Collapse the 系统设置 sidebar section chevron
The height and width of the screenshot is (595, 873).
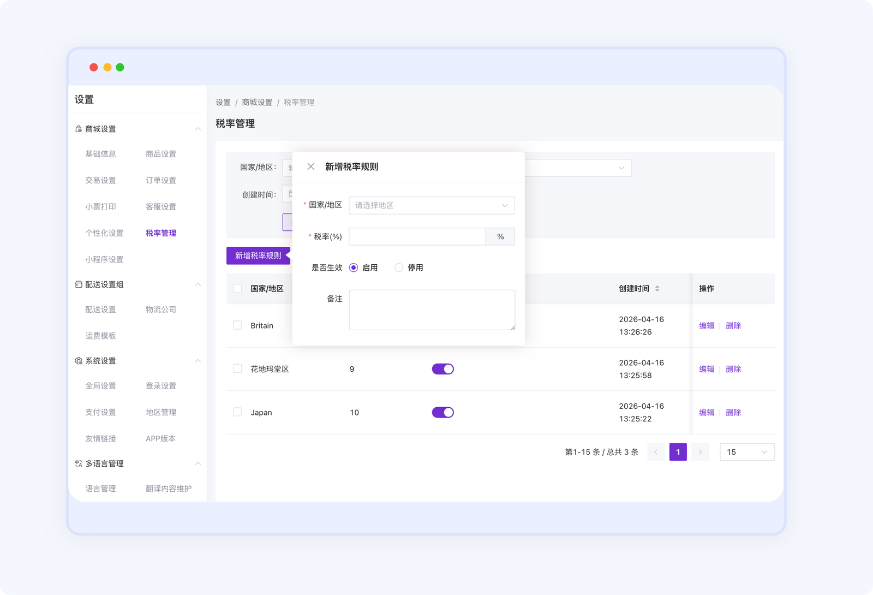coord(198,361)
